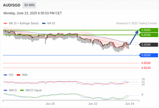Click the MA 50 blue legend swatch
The height and width of the screenshot is (108, 159).
[44, 23]
